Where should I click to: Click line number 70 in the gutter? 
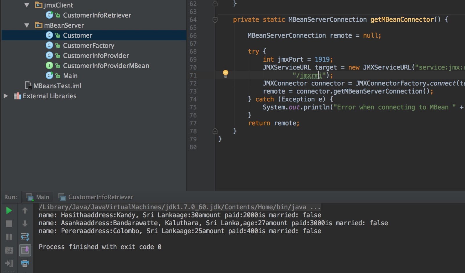click(193, 67)
